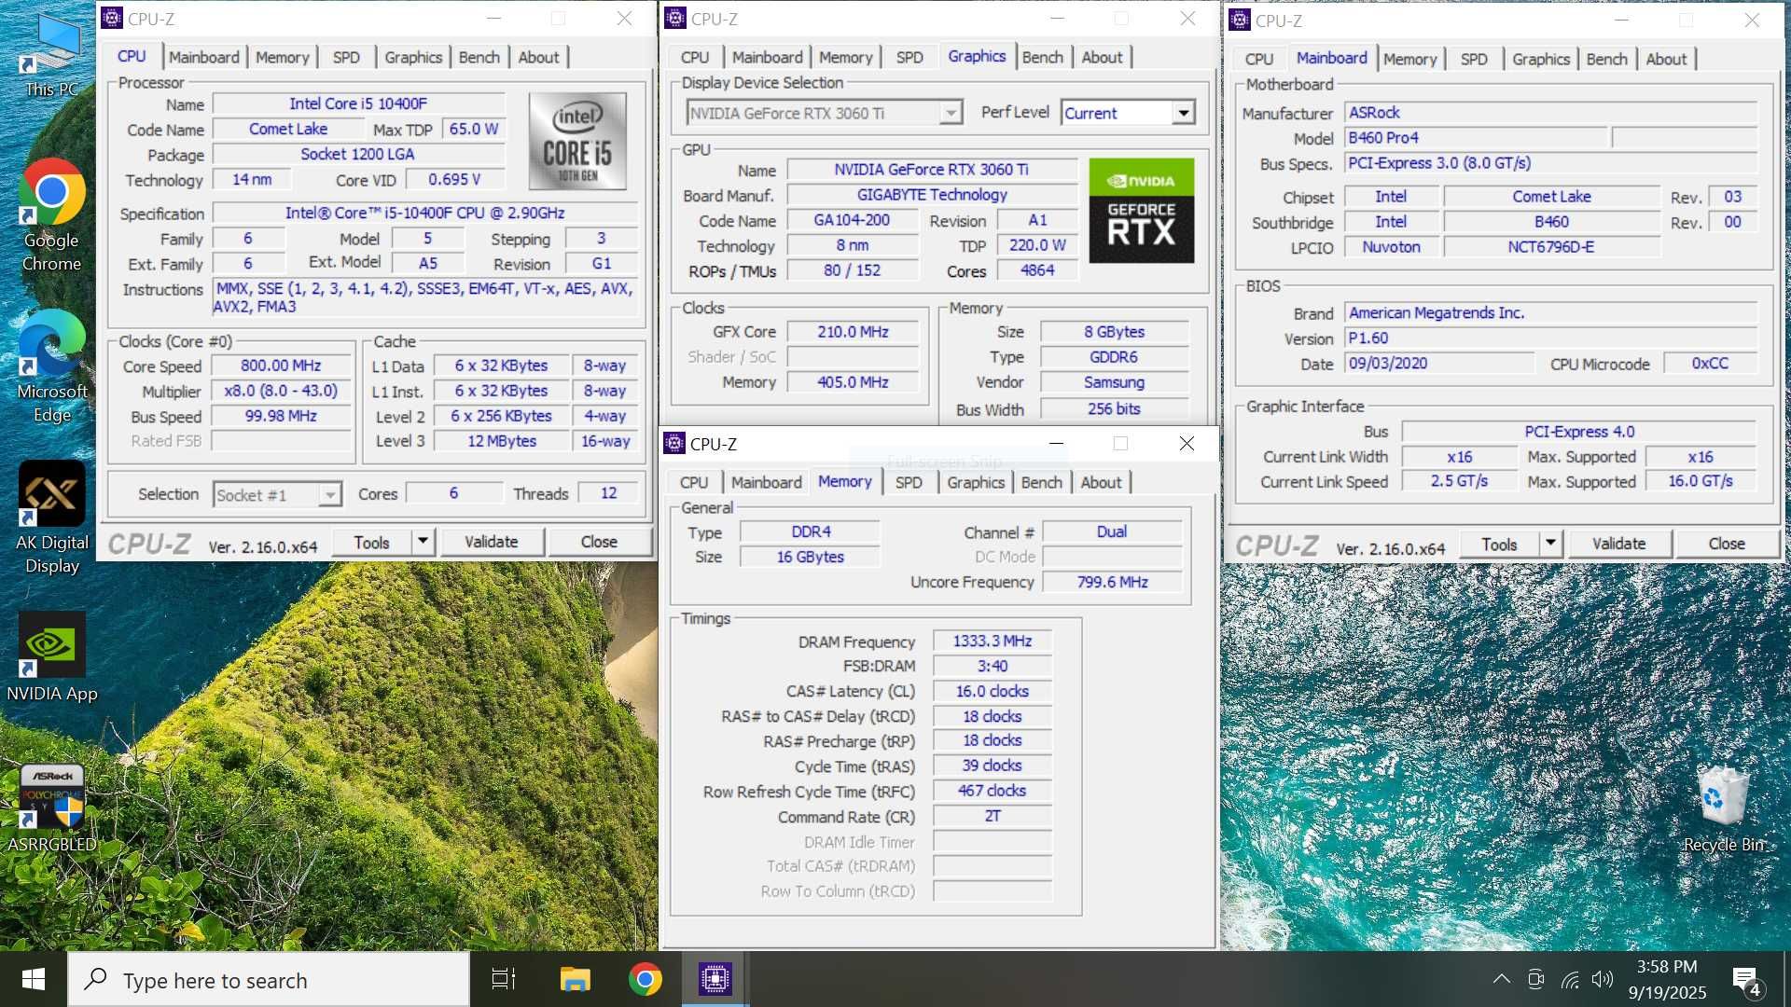Screen dimensions: 1791x1007
Task: Open Display Device Selection dropdown
Action: [824, 113]
